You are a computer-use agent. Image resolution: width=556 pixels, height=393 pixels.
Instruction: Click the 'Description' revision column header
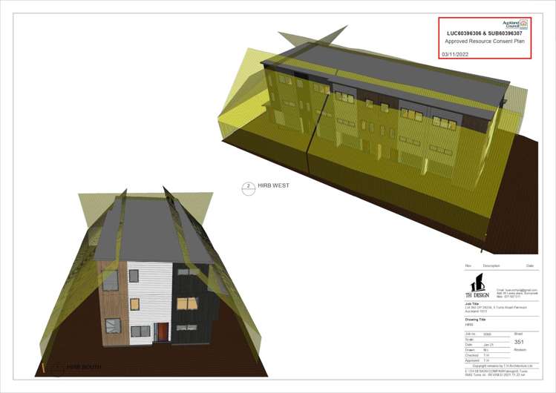[491, 265]
